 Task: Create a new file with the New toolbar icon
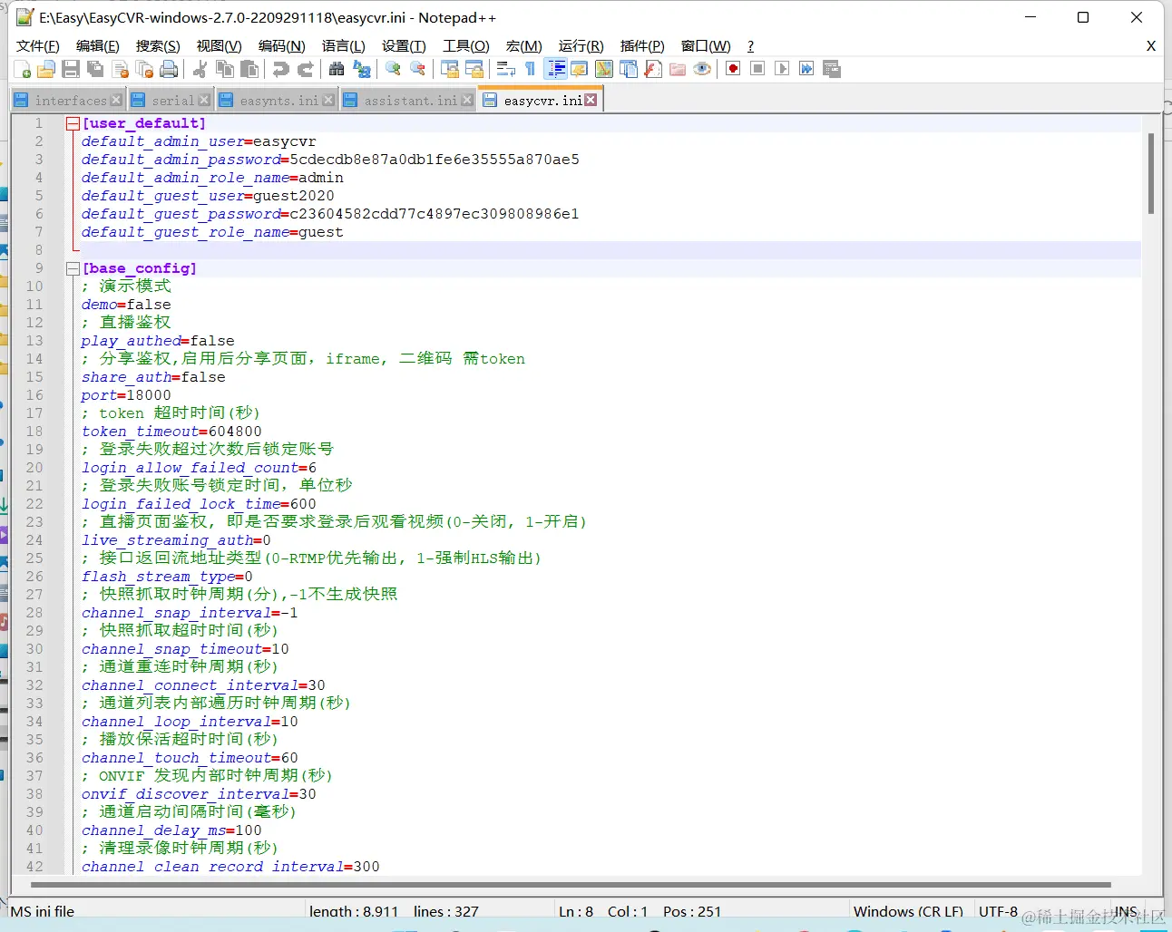pyautogui.click(x=24, y=69)
